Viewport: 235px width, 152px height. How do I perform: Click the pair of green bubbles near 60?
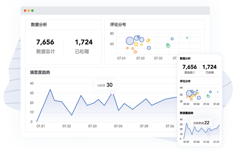(x=168, y=45)
